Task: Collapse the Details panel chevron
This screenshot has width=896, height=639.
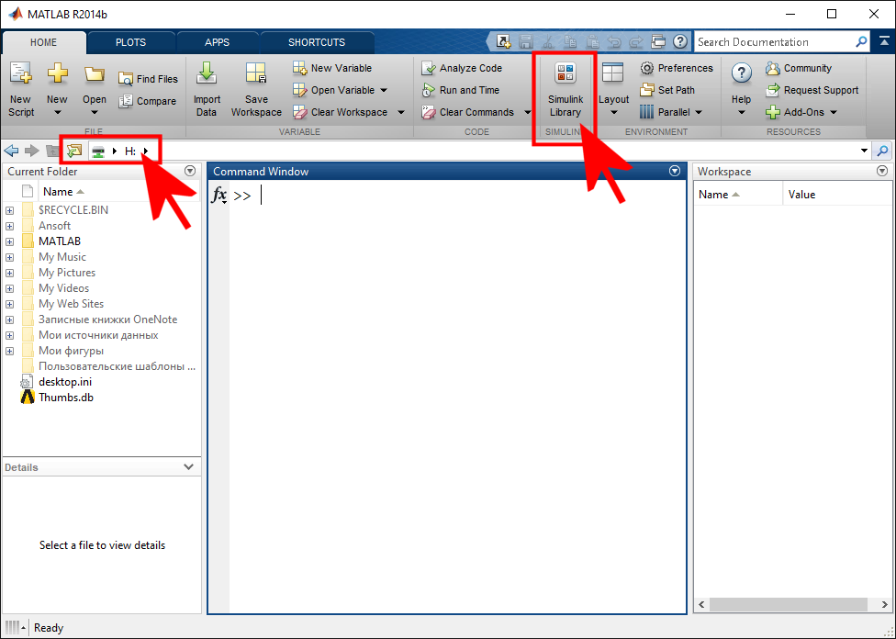Action: (188, 467)
